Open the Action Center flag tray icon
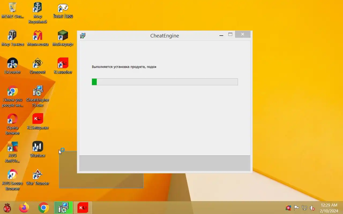This screenshot has height=214, width=343. pos(296,208)
